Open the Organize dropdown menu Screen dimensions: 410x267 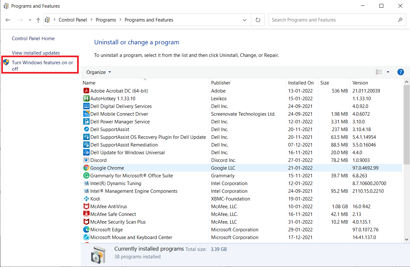99,72
